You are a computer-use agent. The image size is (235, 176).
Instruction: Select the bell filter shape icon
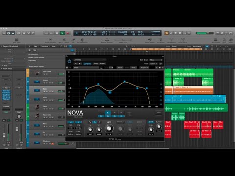(94, 122)
